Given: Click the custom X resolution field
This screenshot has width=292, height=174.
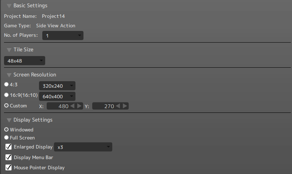Looking at the screenshot, I should [x=58, y=106].
